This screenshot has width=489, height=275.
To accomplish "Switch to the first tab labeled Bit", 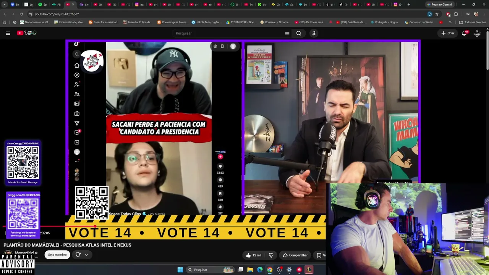I will (x=15, y=5).
